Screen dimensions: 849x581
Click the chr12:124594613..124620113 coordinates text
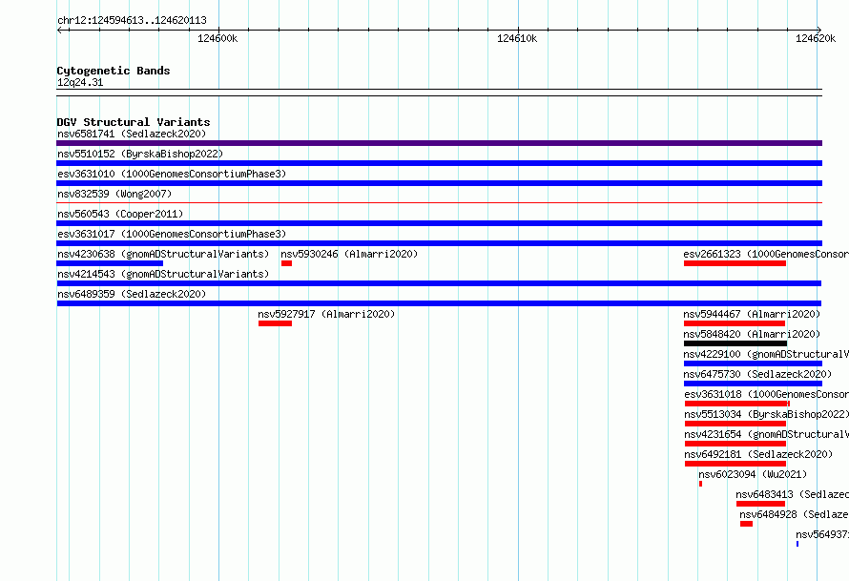pos(132,20)
